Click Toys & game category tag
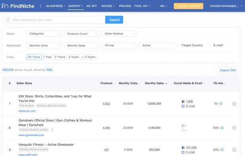 click(27, 106)
